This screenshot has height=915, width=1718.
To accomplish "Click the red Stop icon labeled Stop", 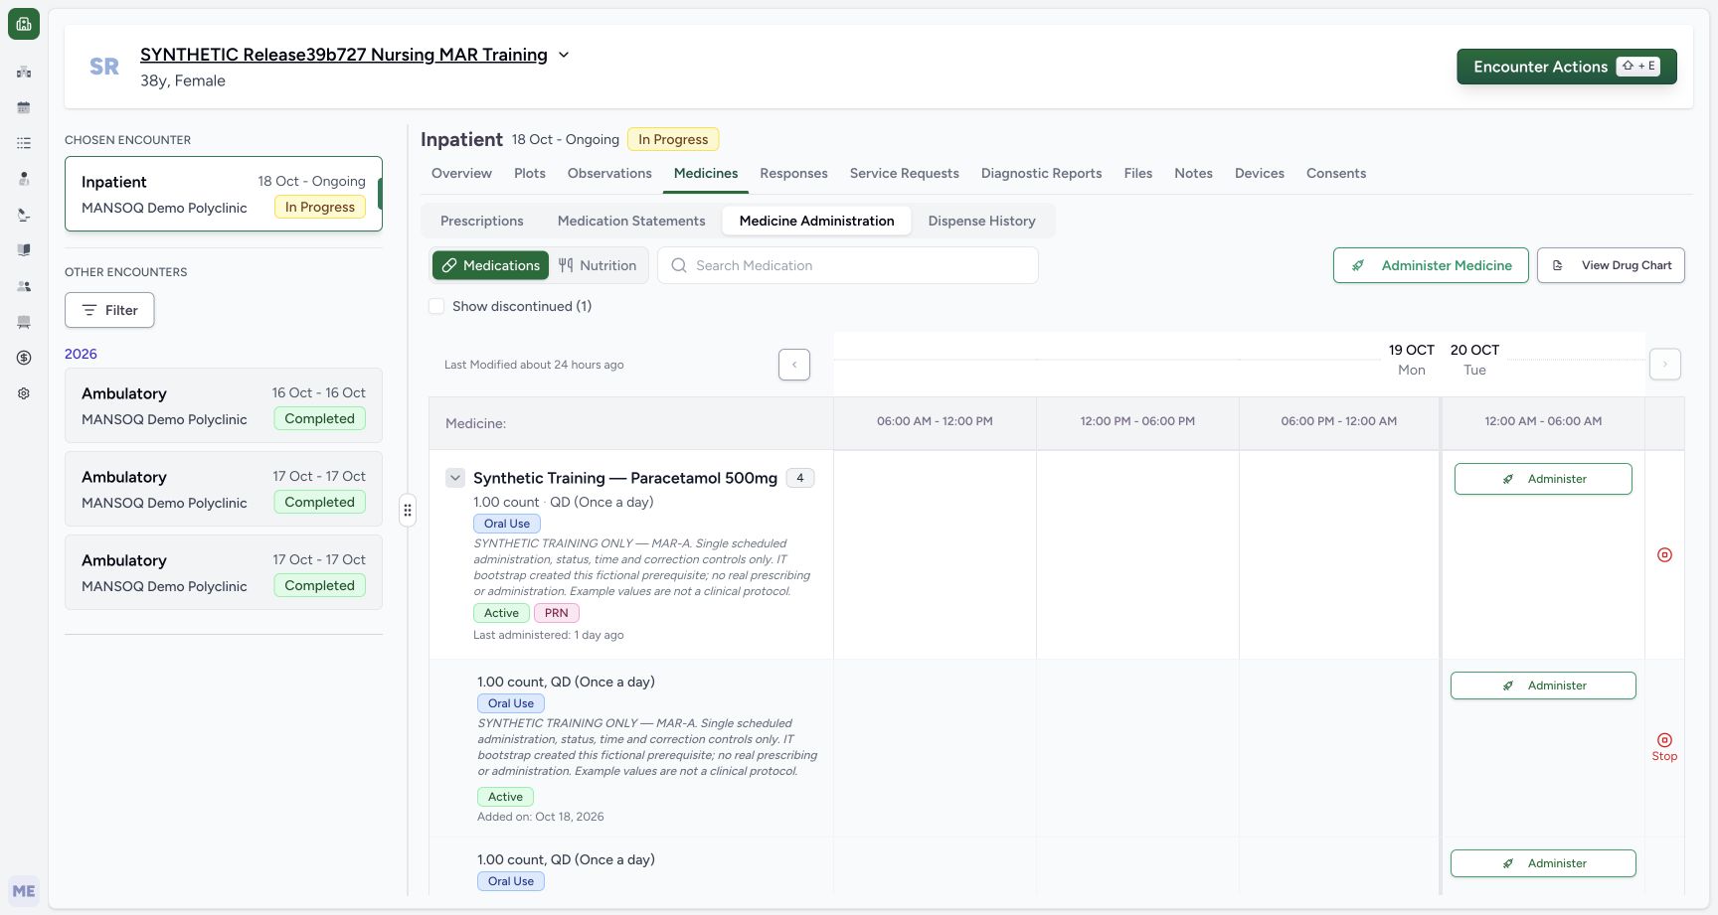I will (x=1664, y=746).
